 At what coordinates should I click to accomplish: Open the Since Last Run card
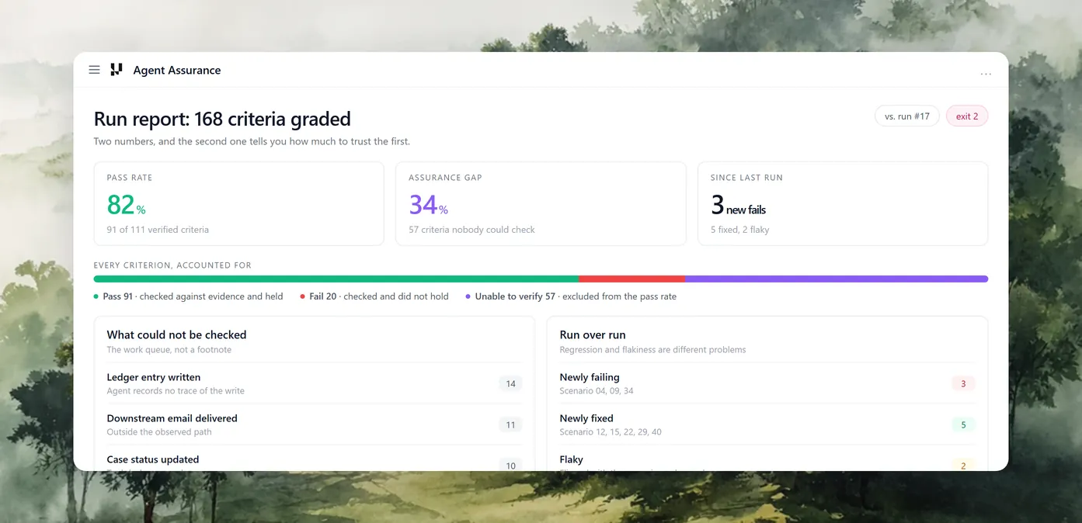pyautogui.click(x=843, y=203)
